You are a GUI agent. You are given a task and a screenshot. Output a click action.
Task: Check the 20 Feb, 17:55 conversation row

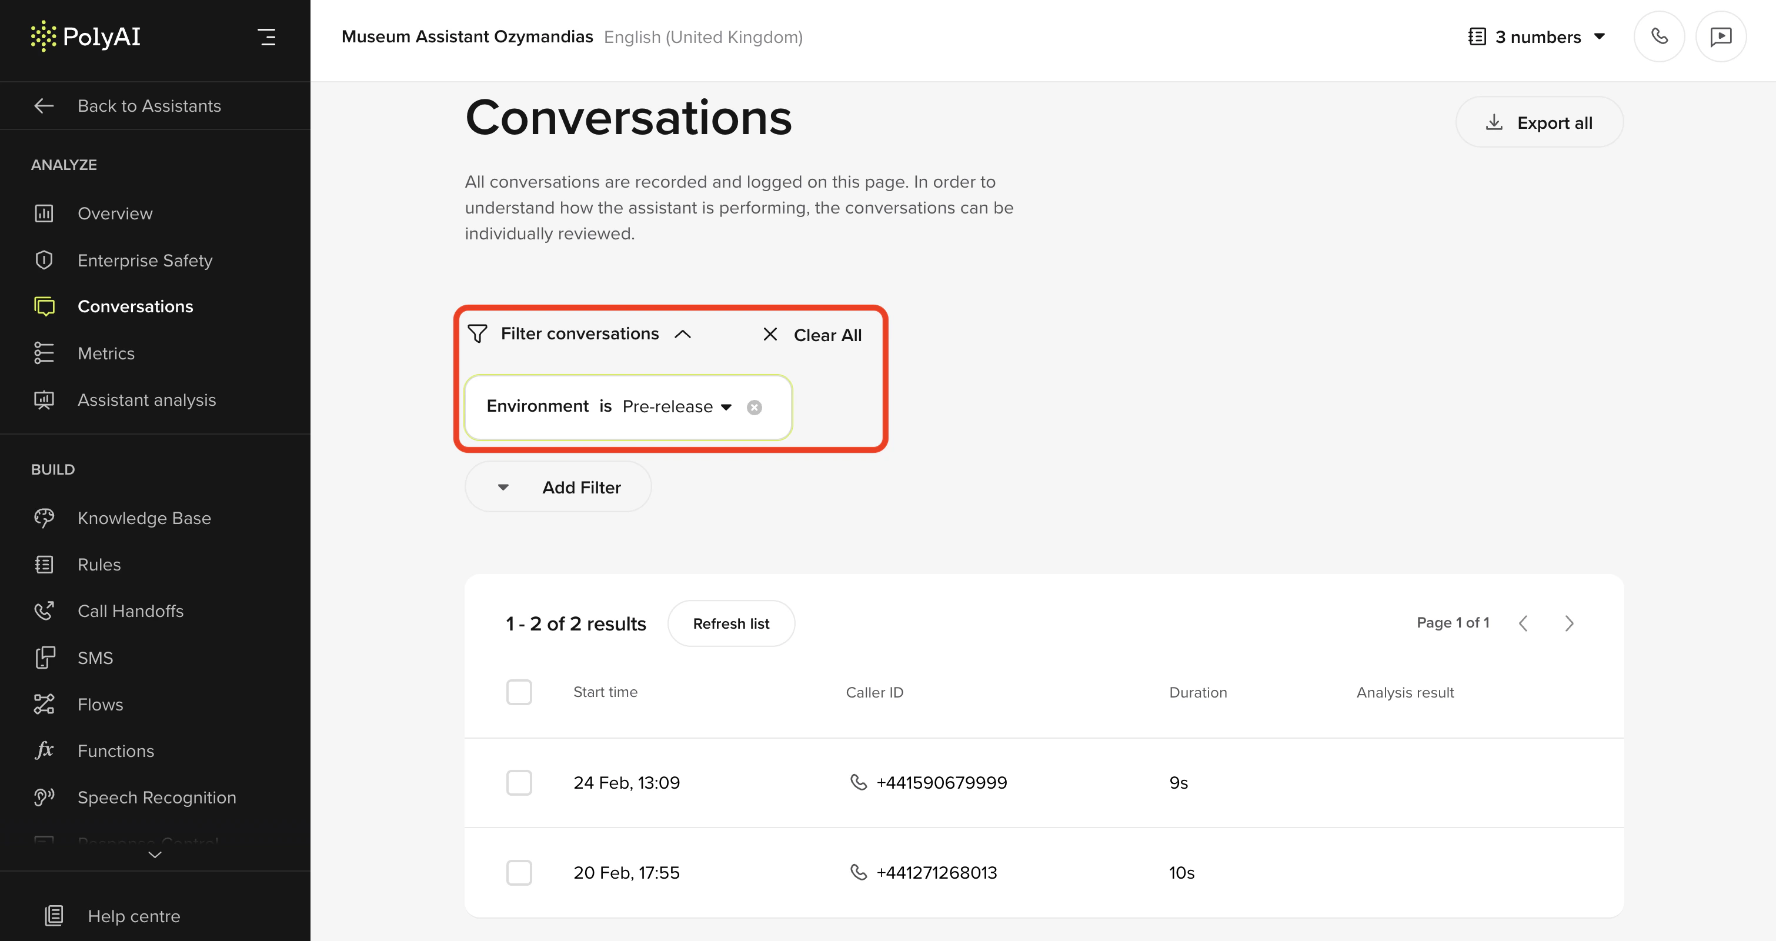[519, 873]
